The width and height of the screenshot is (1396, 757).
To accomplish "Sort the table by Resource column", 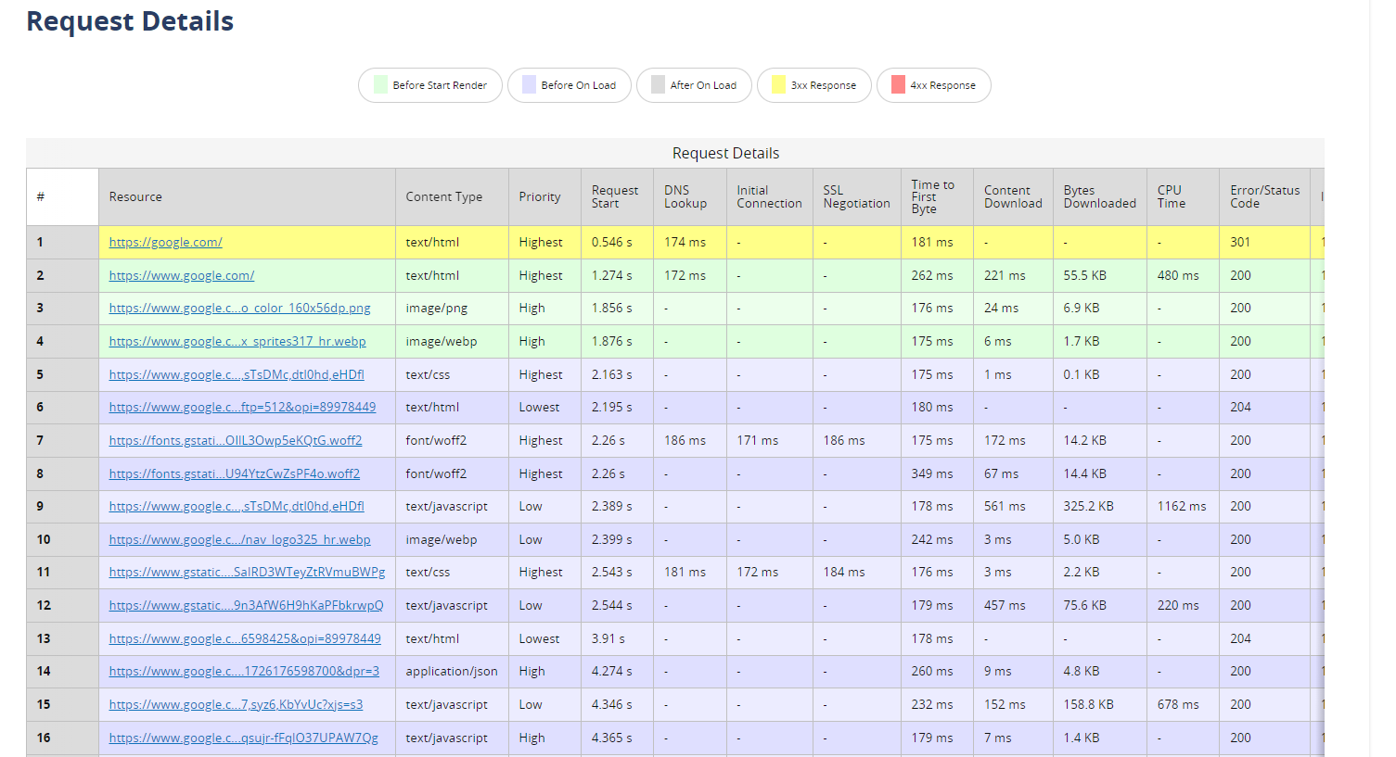I will tap(135, 196).
